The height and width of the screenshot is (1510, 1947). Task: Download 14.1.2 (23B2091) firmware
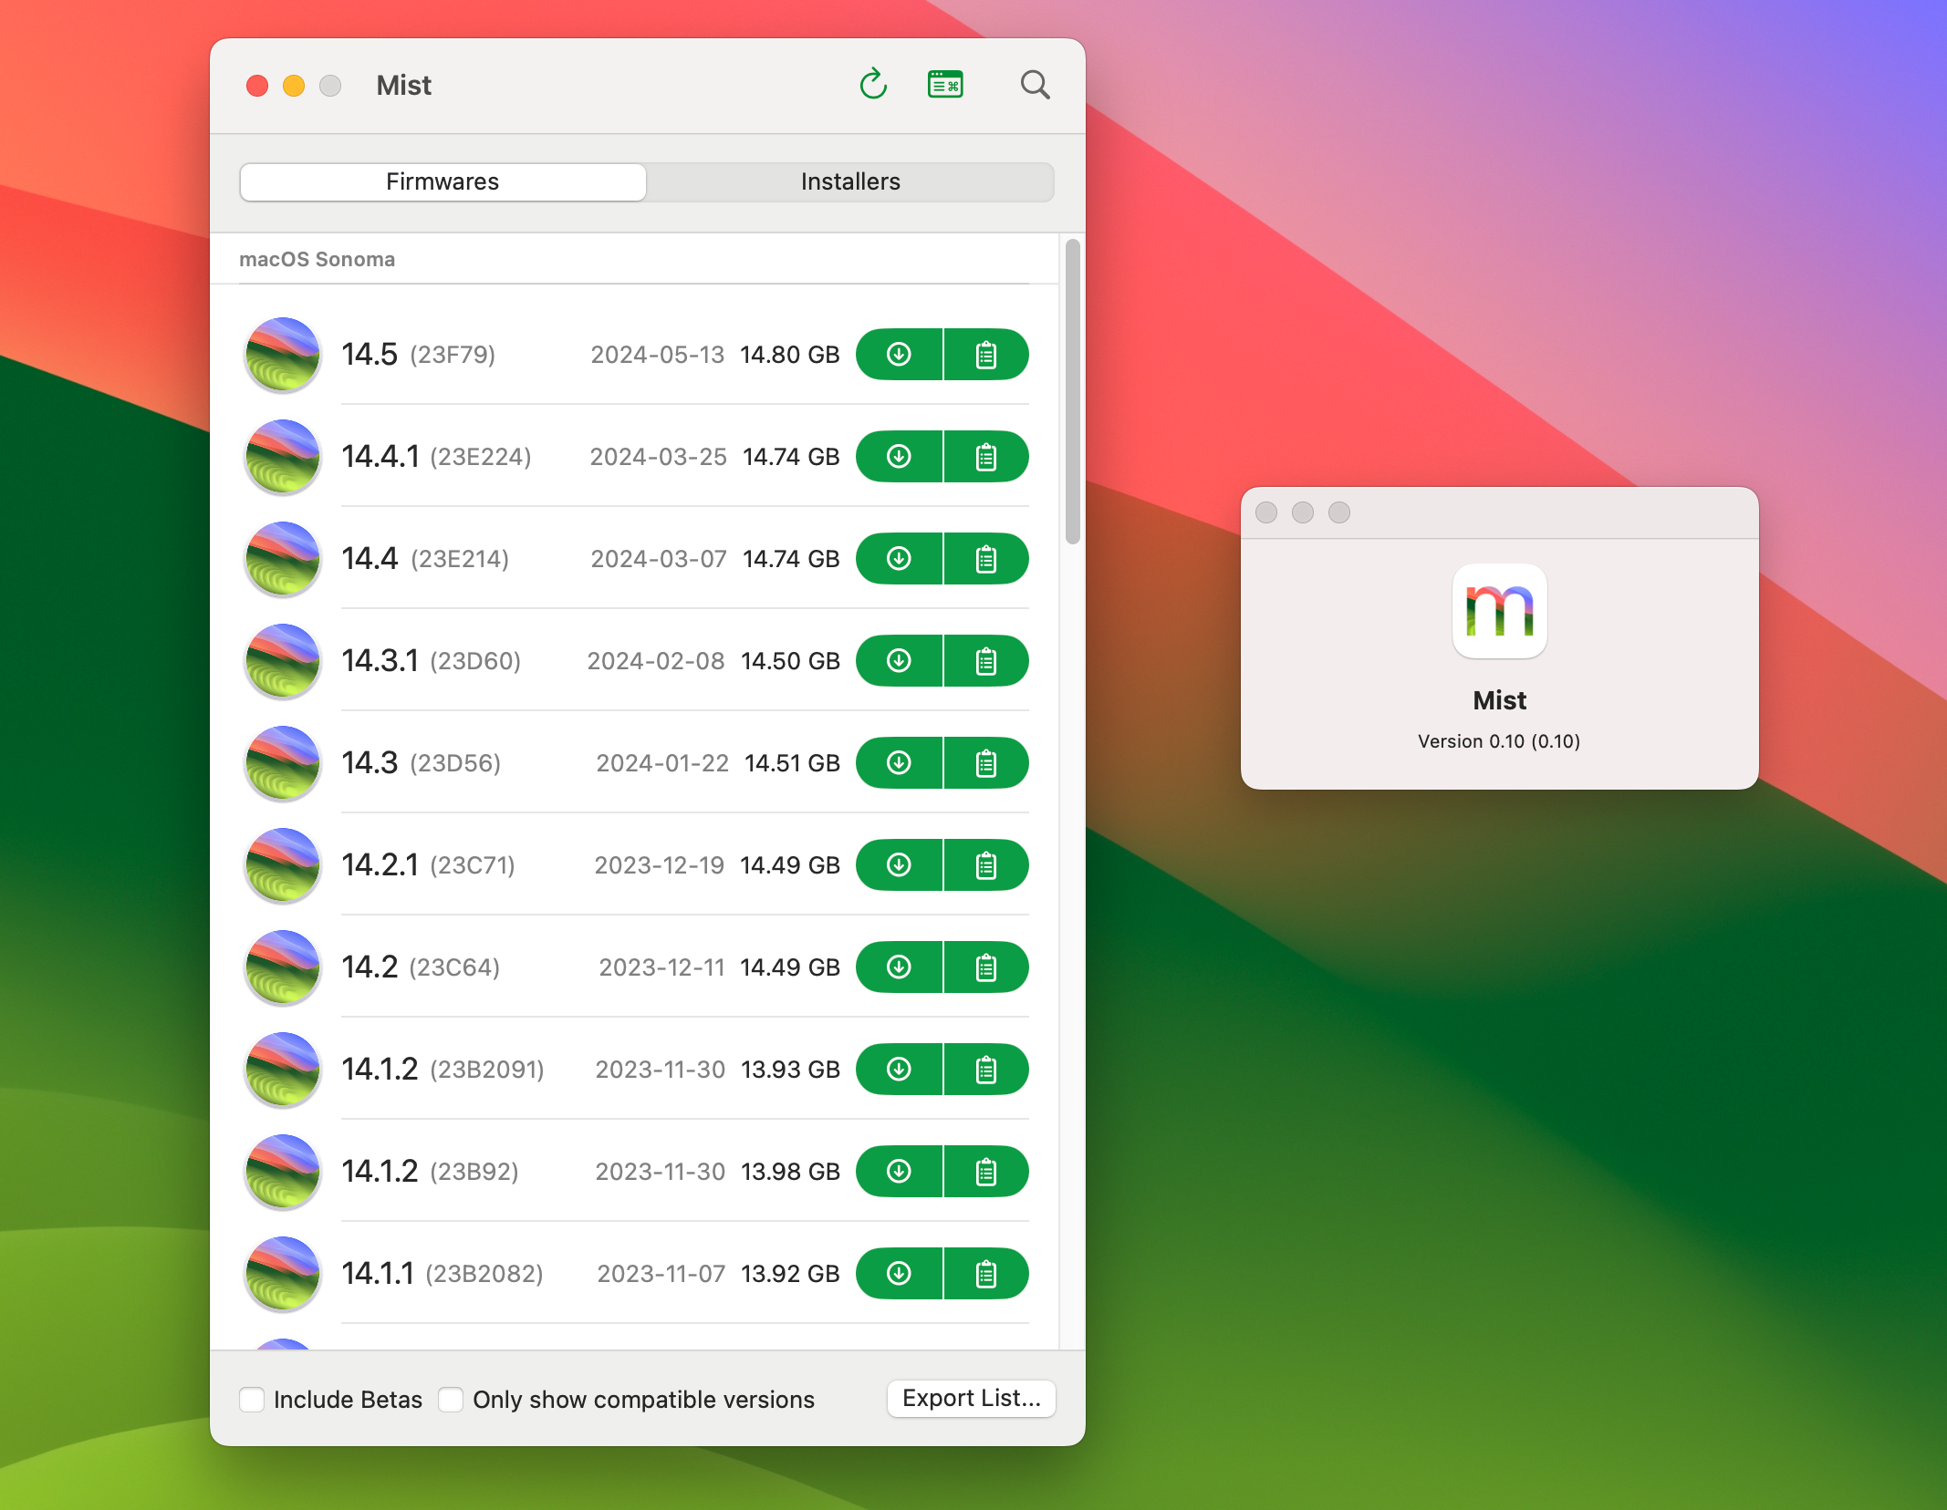(x=899, y=1070)
